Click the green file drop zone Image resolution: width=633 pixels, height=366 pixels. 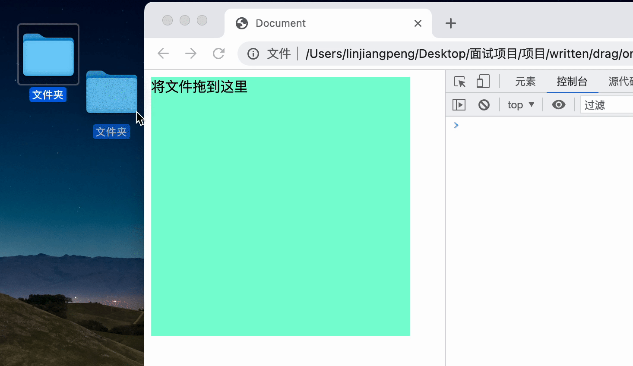click(280, 206)
